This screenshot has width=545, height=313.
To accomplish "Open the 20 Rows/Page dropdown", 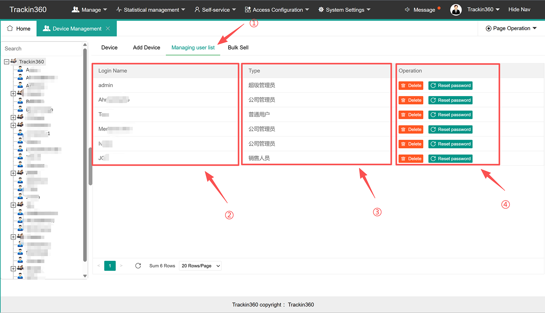I will (x=200, y=266).
